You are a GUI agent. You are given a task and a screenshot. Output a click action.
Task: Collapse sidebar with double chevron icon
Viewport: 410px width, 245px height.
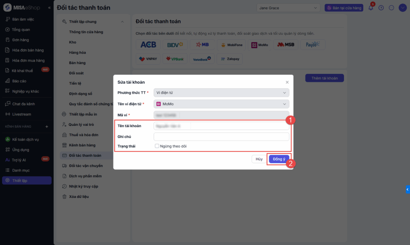click(49, 8)
